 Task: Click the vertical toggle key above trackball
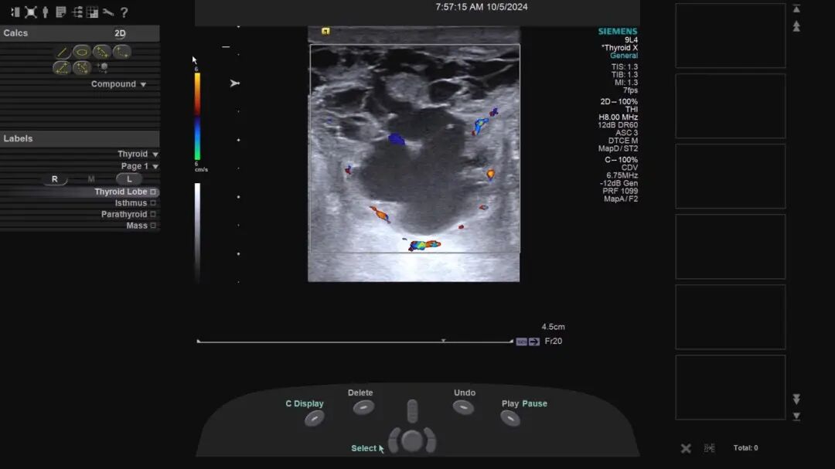click(x=412, y=411)
